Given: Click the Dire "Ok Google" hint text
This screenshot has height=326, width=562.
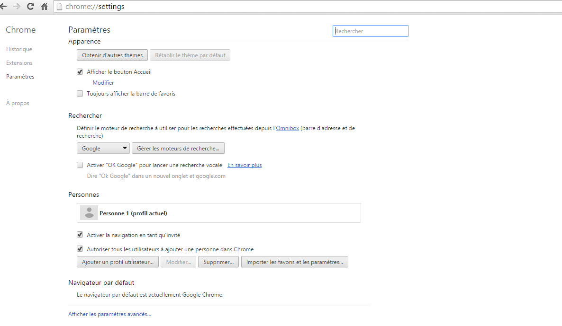Looking at the screenshot, I should point(156,176).
